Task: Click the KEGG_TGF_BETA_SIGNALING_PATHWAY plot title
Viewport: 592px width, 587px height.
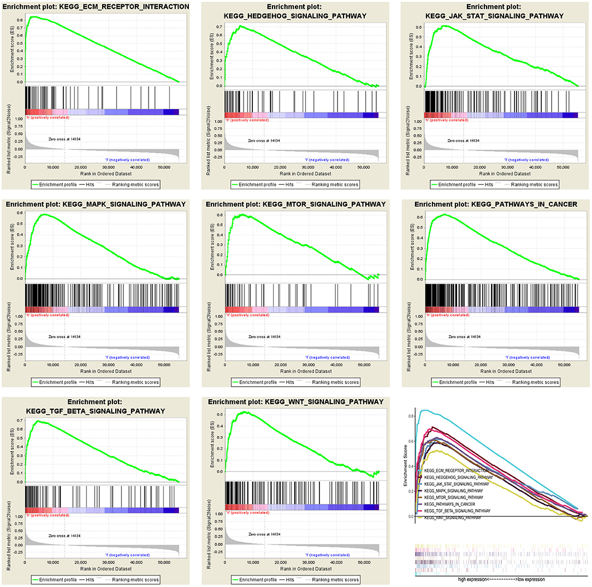Action: pos(95,406)
